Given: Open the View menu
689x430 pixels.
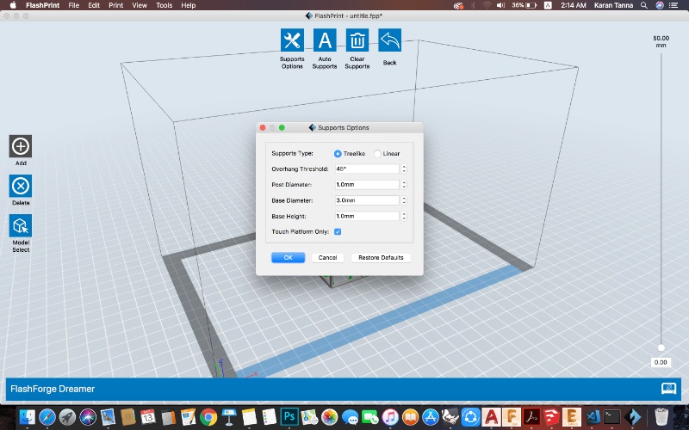Looking at the screenshot, I should click(x=140, y=5).
